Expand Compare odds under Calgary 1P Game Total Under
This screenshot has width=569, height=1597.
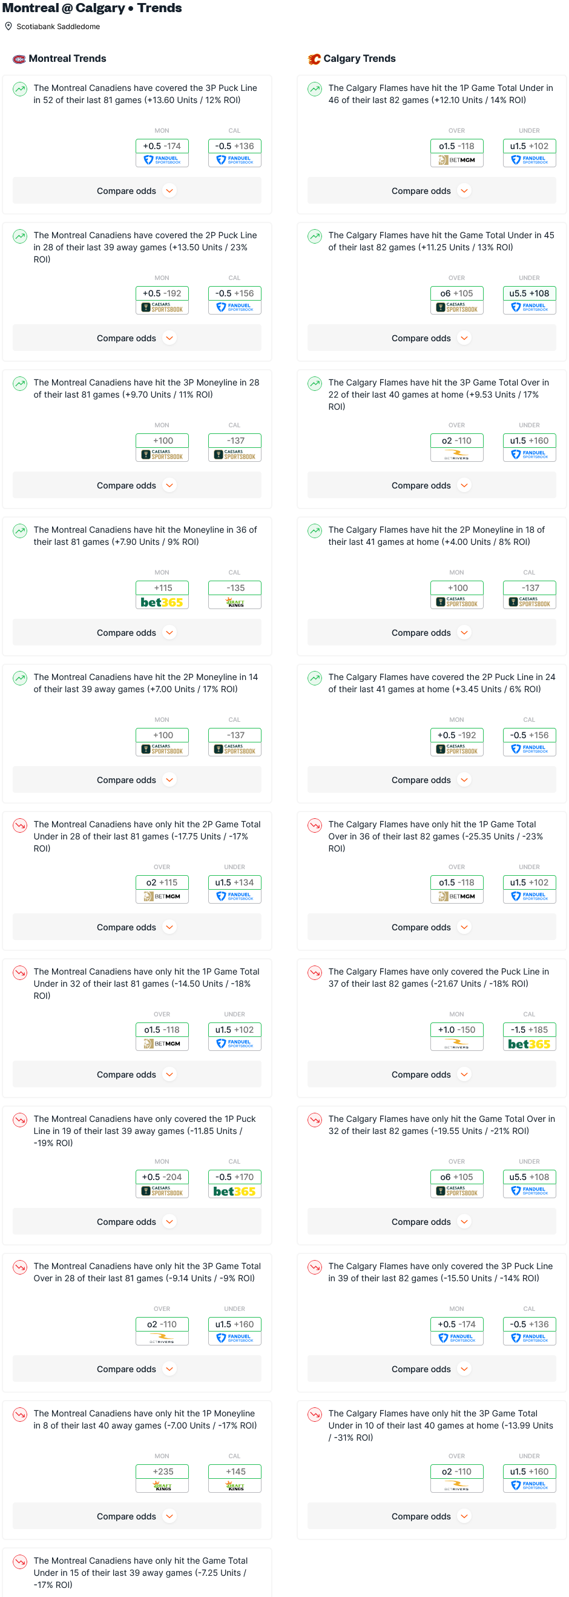point(432,191)
